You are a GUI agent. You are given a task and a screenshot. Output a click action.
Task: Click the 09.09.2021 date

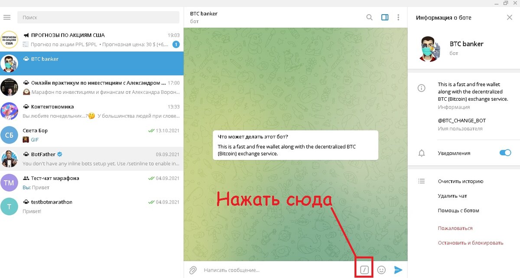point(168,154)
